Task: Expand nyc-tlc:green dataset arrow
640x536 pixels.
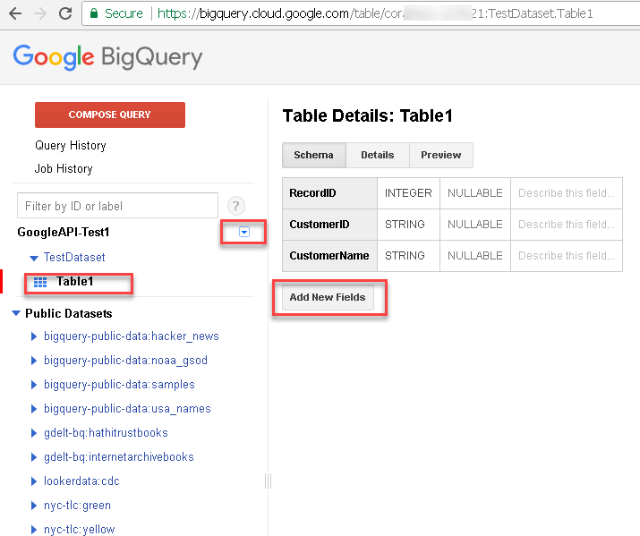Action: point(34,506)
